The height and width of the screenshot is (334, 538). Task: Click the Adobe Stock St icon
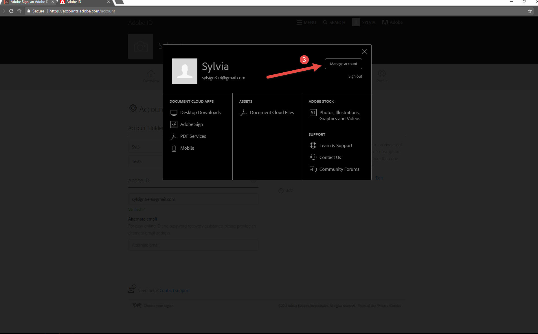[x=313, y=113]
